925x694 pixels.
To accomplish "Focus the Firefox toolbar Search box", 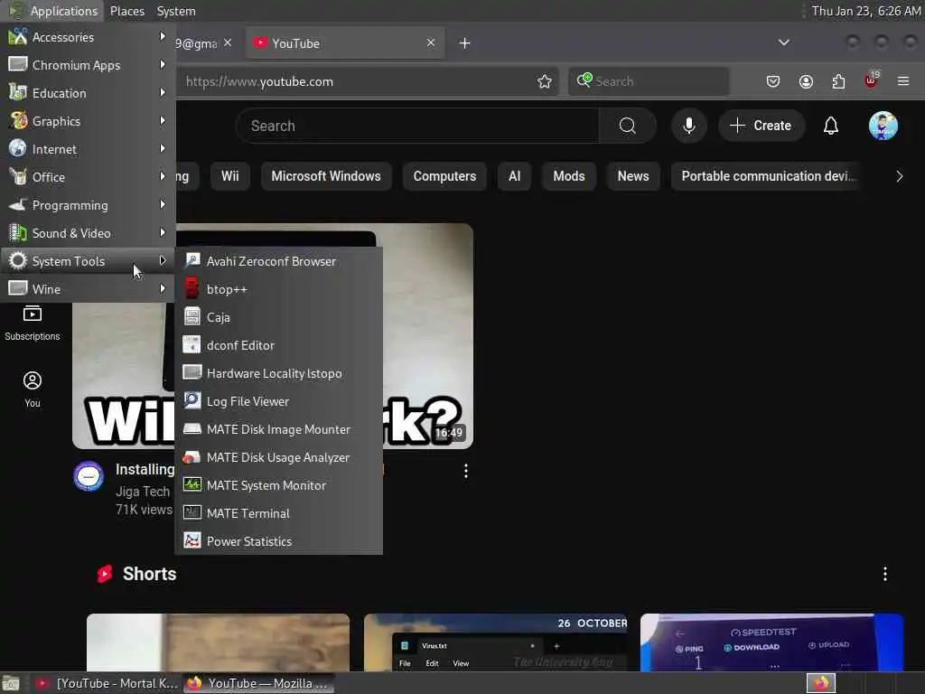I will tap(649, 81).
